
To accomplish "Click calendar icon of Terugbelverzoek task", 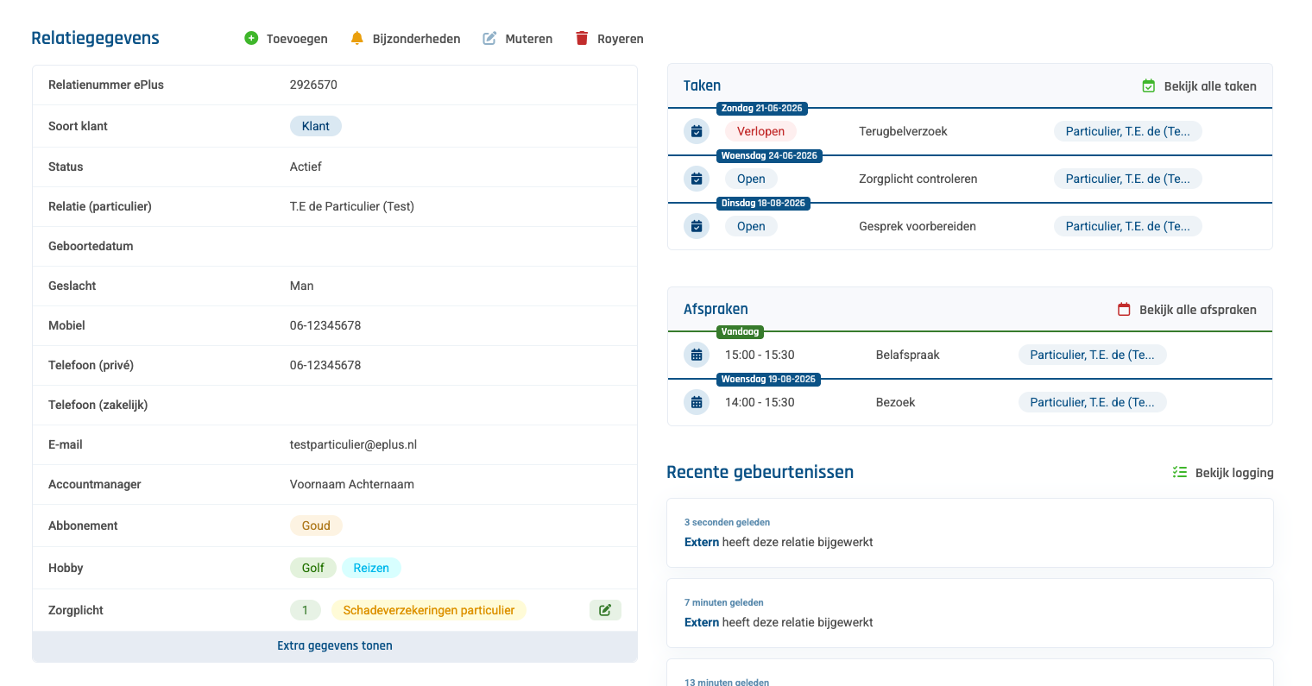I will [697, 131].
